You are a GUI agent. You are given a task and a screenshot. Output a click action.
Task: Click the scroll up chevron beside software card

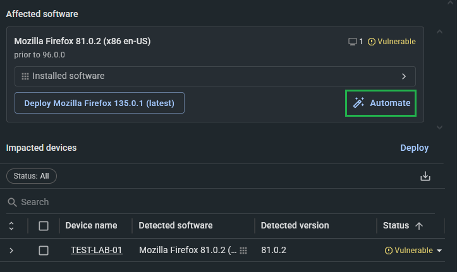click(439, 32)
